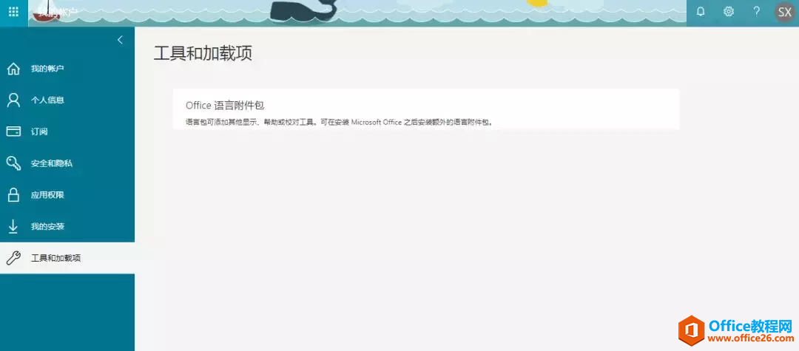Select 工具和加载项 sidebar item

67,258
